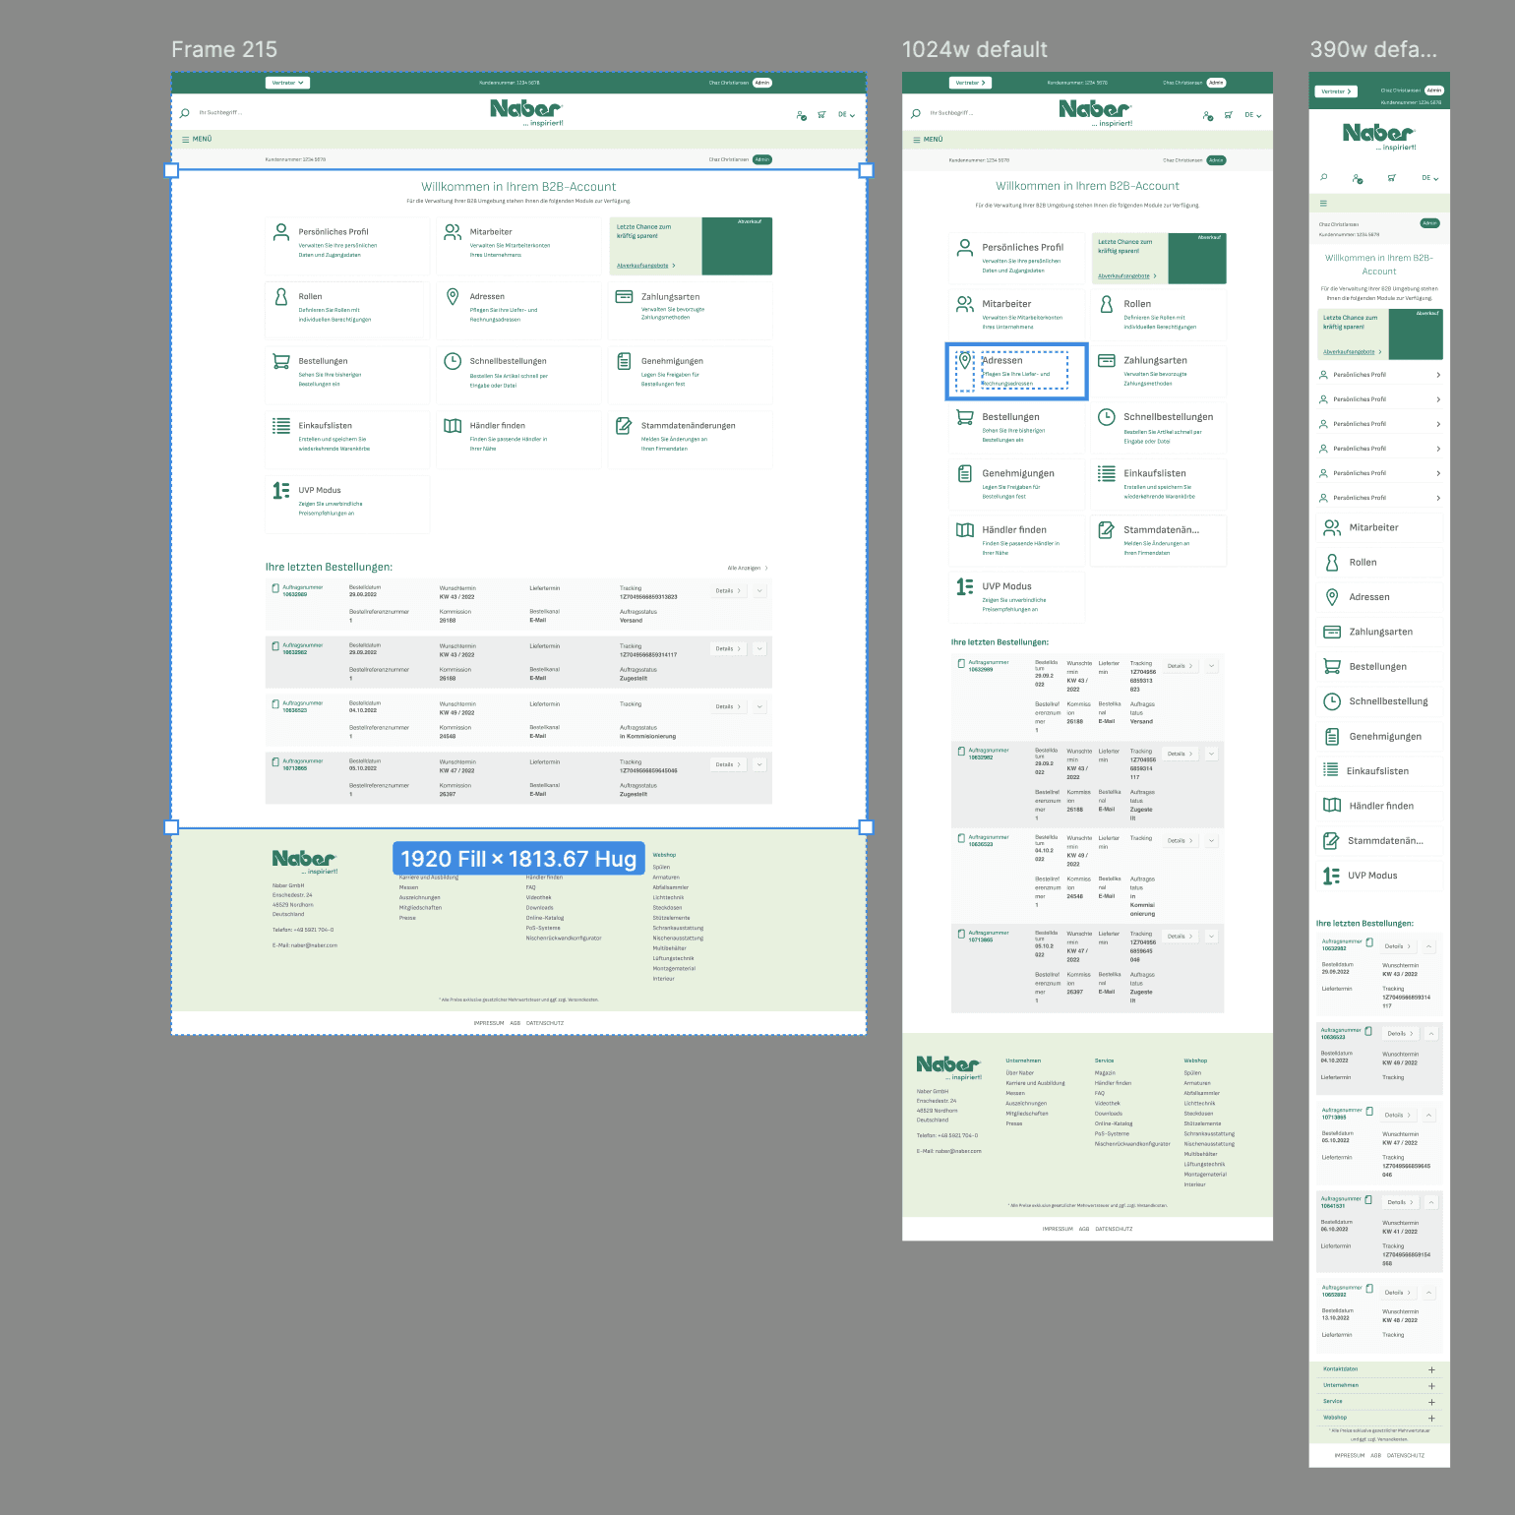
Task: Click the Mitarbeiter people icon in Frame 215
Action: pyautogui.click(x=453, y=232)
